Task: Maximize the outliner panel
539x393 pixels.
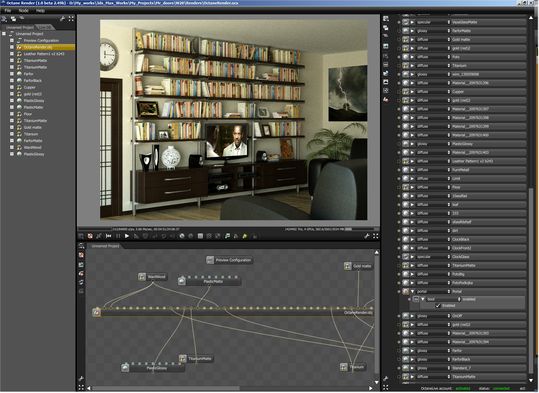Action: [71, 19]
